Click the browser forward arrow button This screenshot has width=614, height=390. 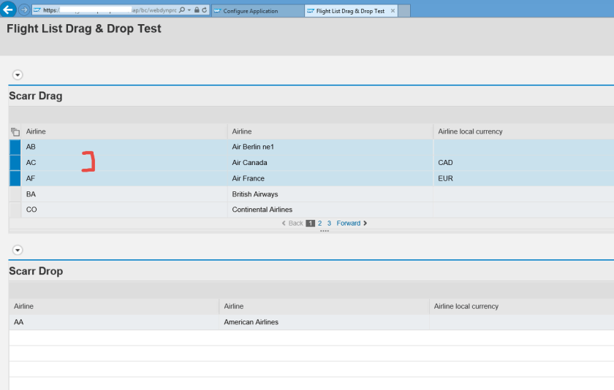(24, 10)
